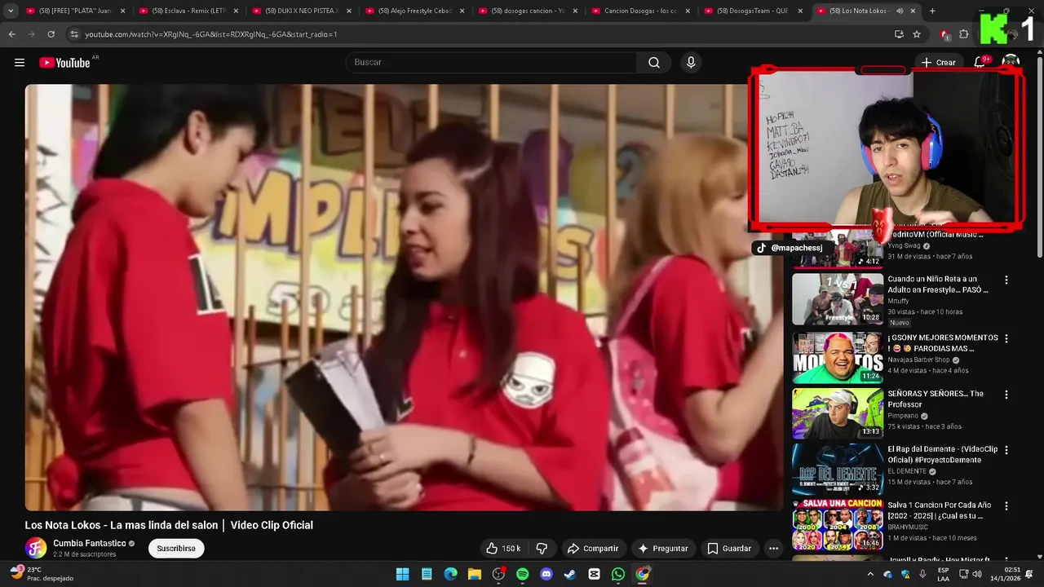Open options for SEÑORAS Y SEÑORES video

[x=1006, y=394]
